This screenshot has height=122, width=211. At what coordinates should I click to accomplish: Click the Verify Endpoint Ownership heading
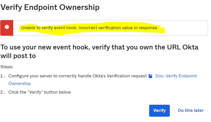pos(50,7)
